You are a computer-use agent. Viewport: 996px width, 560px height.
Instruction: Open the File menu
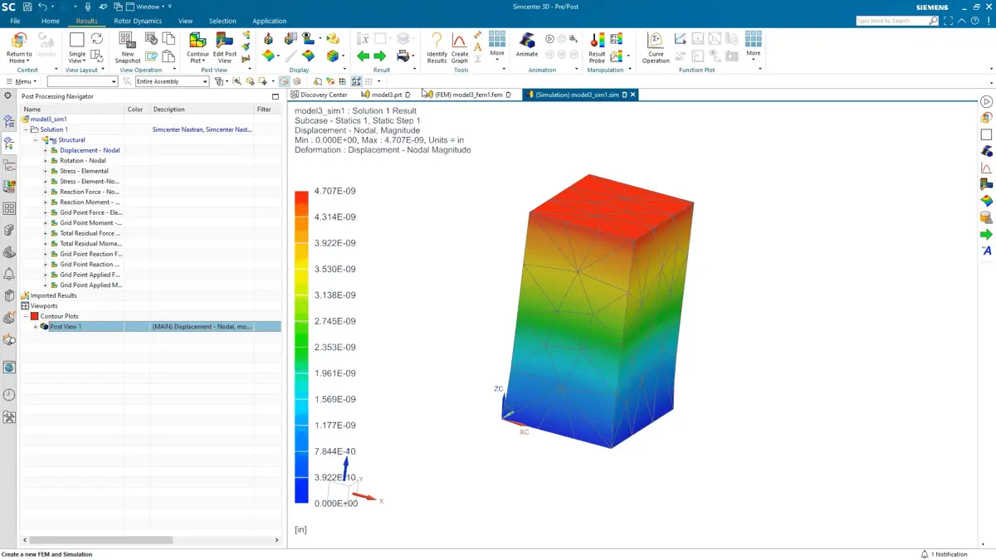click(x=15, y=21)
